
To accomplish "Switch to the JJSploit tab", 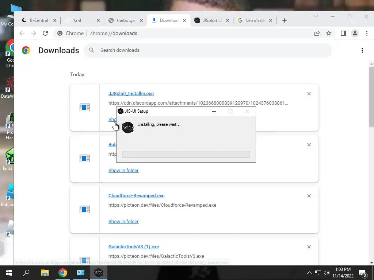I will coord(212,20).
